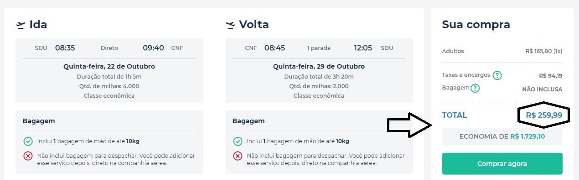This screenshot has width=579, height=180.
Task: Select the Ida 08:35 departure time
Action: (x=65, y=48)
